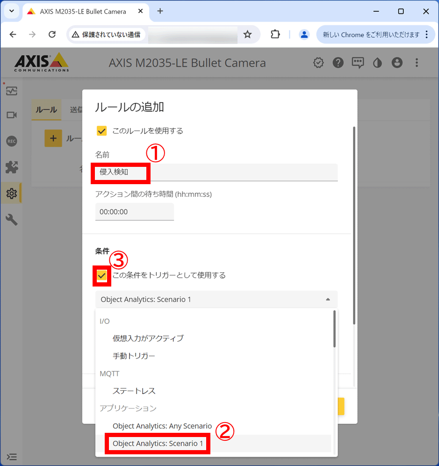Click the dropdown list's scrollbar
The height and width of the screenshot is (466, 439).
pyautogui.click(x=334, y=329)
